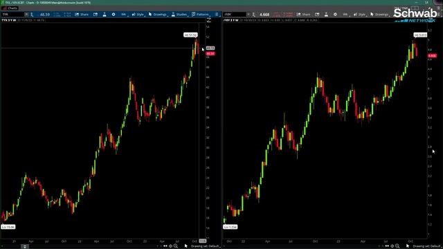443x249 pixels.
Task: Click the /10Y last price 4.668 in toolbar
Action: 264,15
